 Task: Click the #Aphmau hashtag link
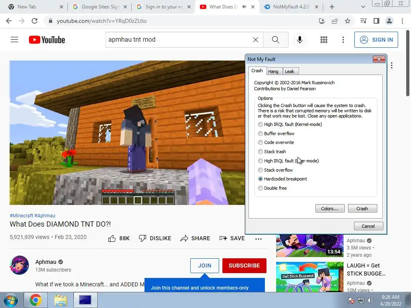[x=45, y=215]
